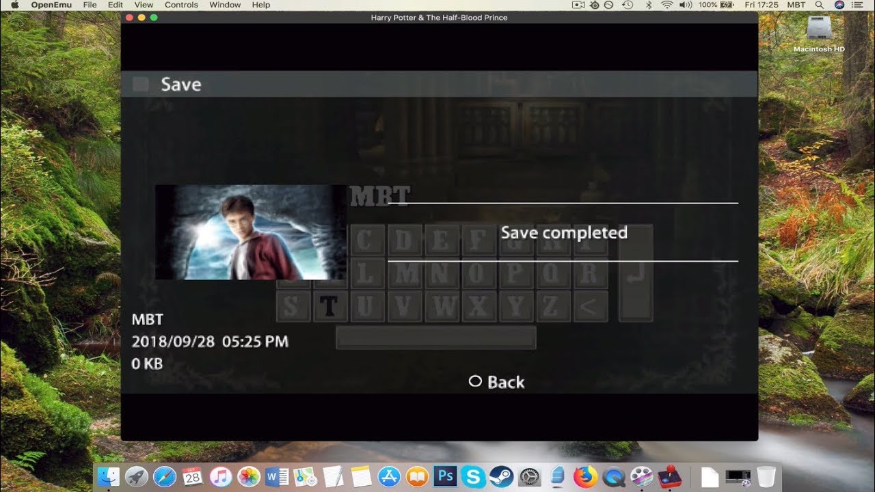Click the screen recording menu bar icon
Screen dimensions: 875x492
[x=578, y=5]
